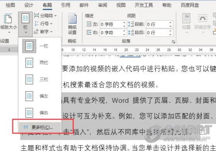Select the 三栏 column option
Viewport: 216px width, 151px height.
tap(40, 80)
